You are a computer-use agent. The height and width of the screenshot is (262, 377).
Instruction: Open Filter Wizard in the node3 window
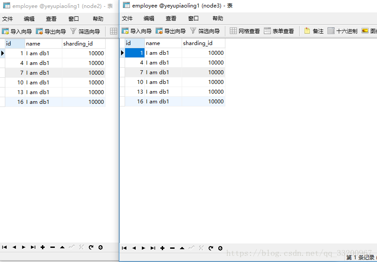click(x=205, y=31)
